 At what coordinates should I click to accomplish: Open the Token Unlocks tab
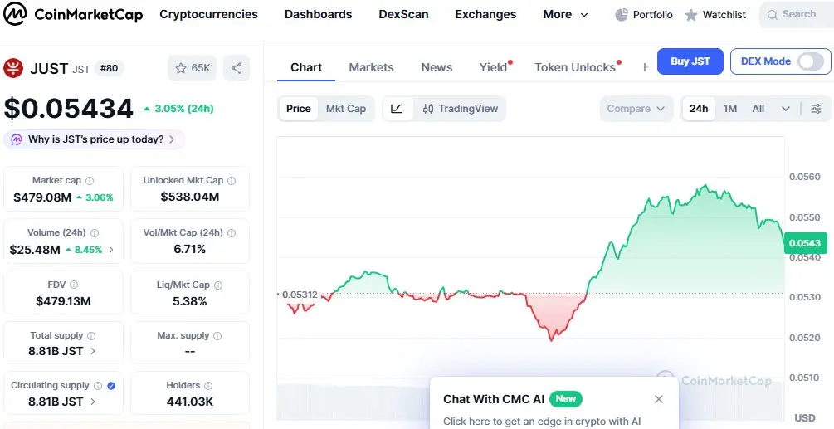pos(575,67)
